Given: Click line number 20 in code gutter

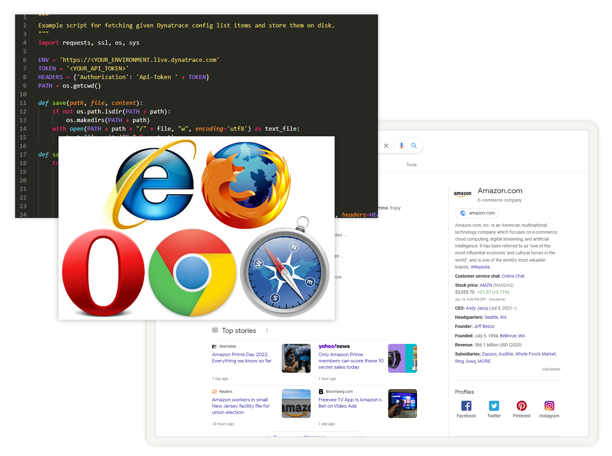Looking at the screenshot, I should pyautogui.click(x=23, y=180).
